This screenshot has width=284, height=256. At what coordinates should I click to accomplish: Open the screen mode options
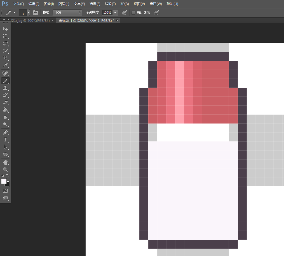click(5, 198)
